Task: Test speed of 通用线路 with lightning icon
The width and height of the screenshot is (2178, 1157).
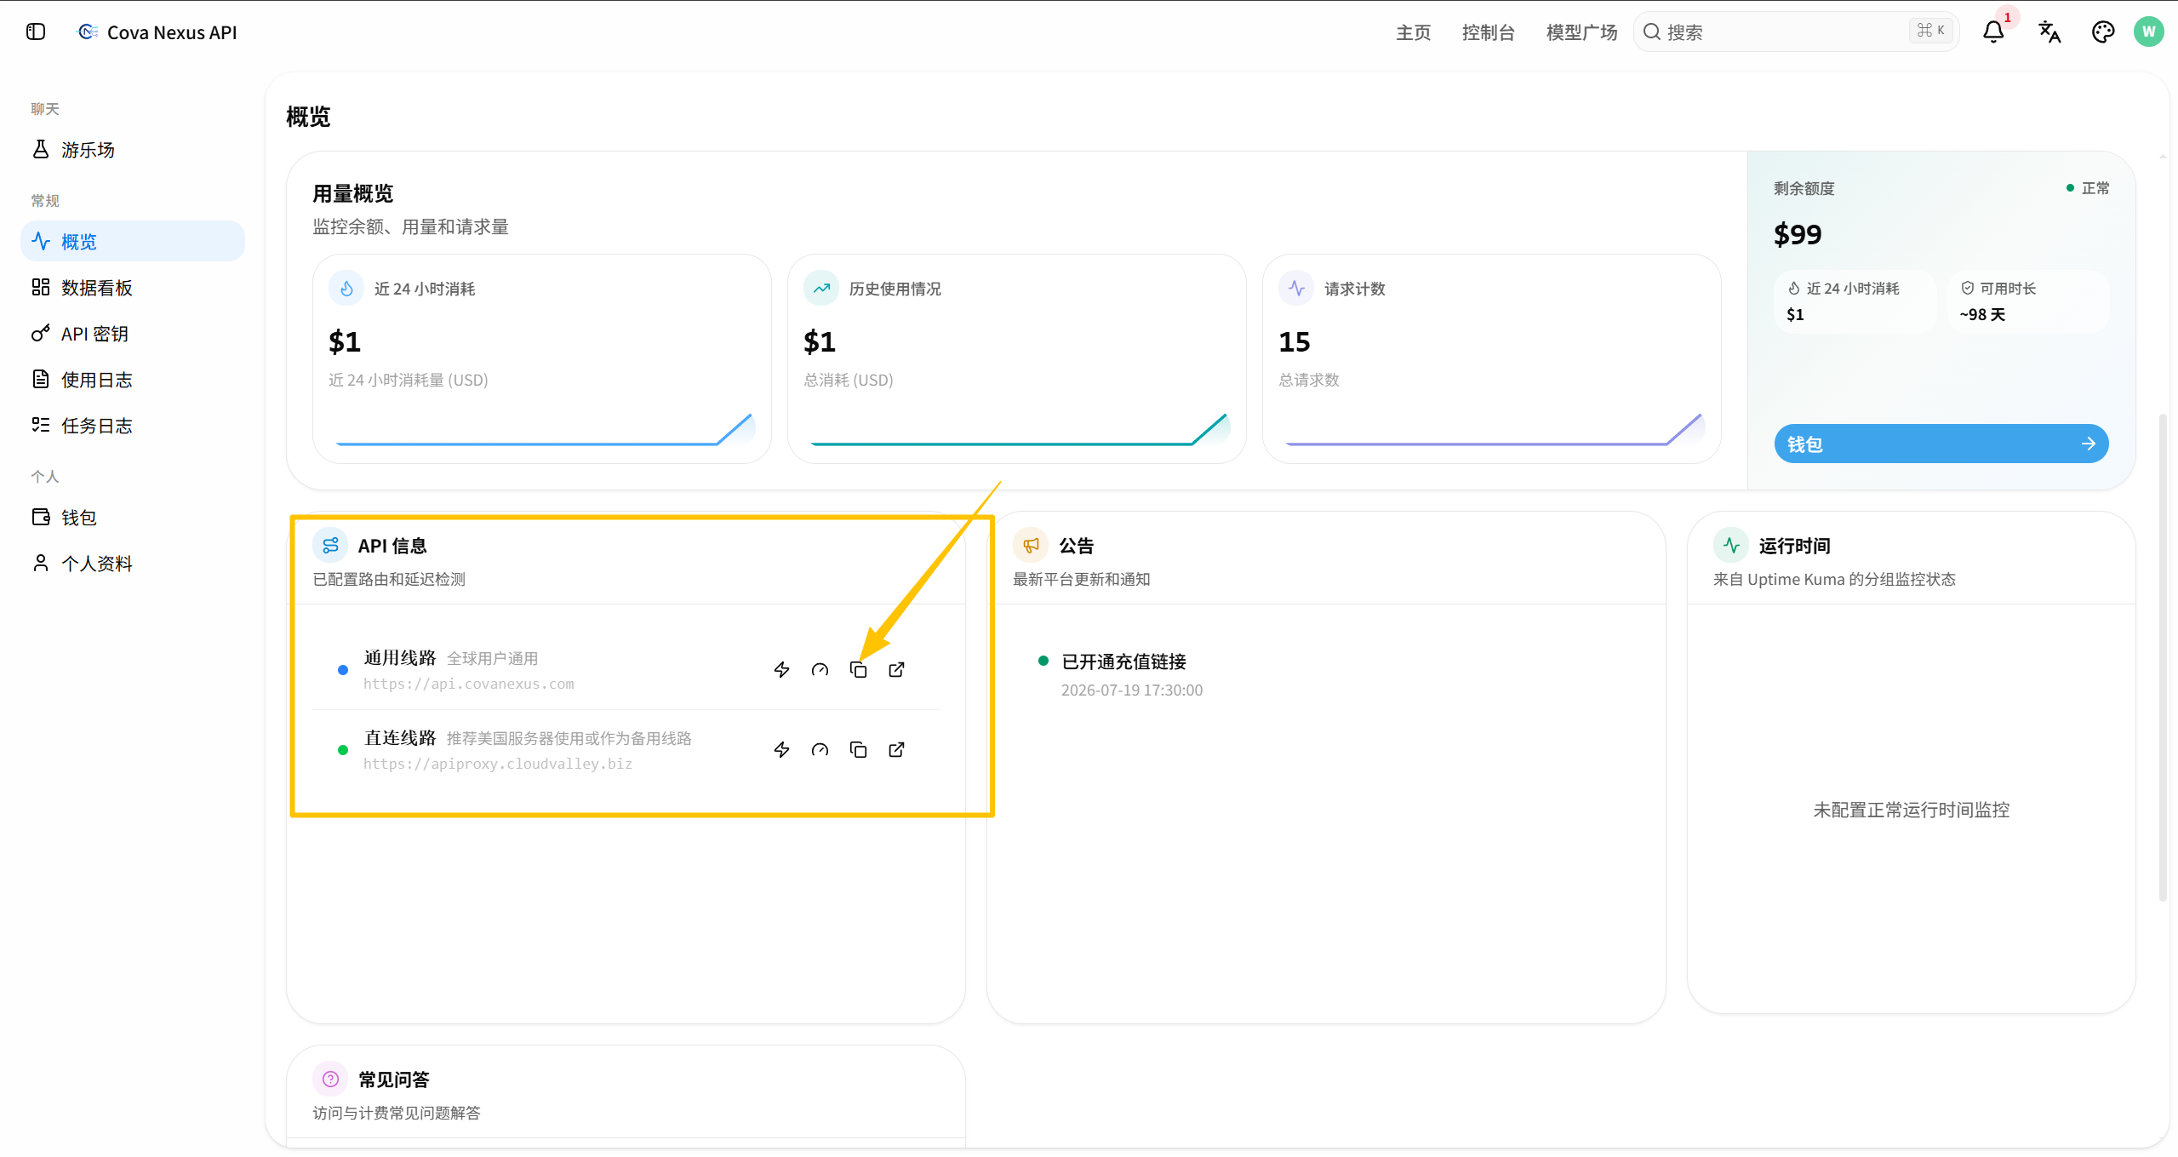Action: pyautogui.click(x=781, y=670)
